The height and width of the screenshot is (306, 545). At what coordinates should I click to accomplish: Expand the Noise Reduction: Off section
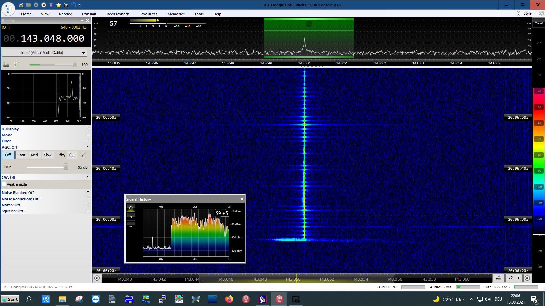pos(46,199)
